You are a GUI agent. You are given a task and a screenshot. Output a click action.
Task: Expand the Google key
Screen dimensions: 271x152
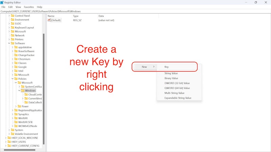point(13,67)
